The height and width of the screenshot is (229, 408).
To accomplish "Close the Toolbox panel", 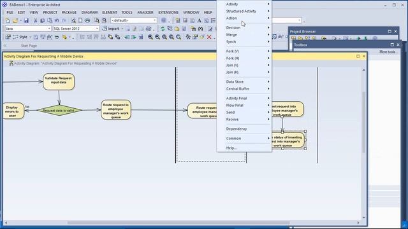I will pos(398,45).
